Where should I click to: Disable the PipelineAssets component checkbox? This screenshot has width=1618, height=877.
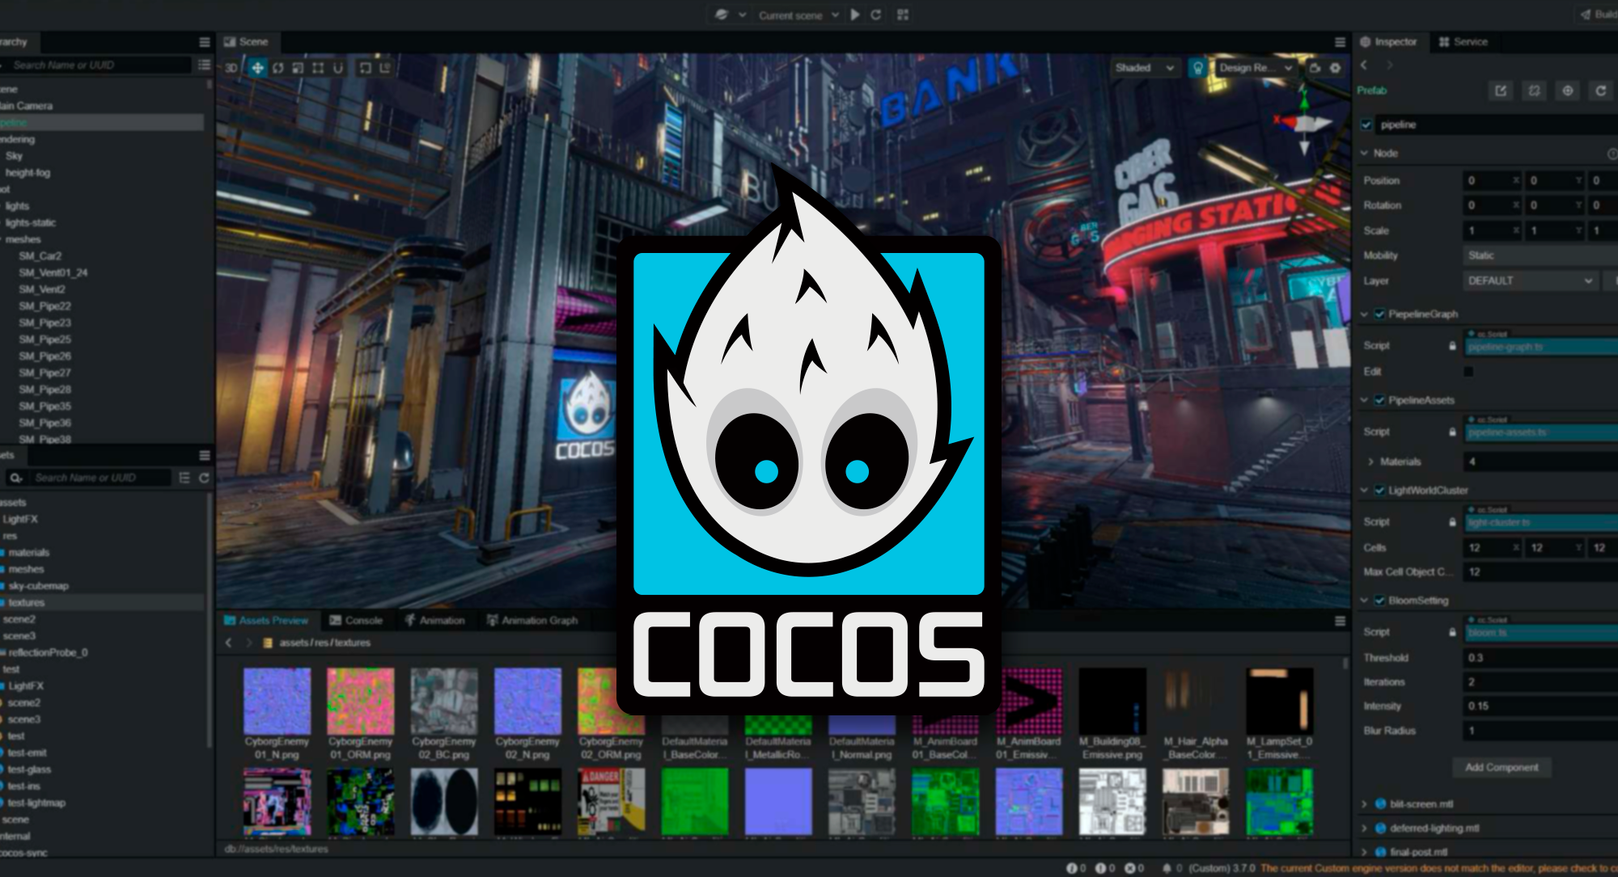(1379, 400)
